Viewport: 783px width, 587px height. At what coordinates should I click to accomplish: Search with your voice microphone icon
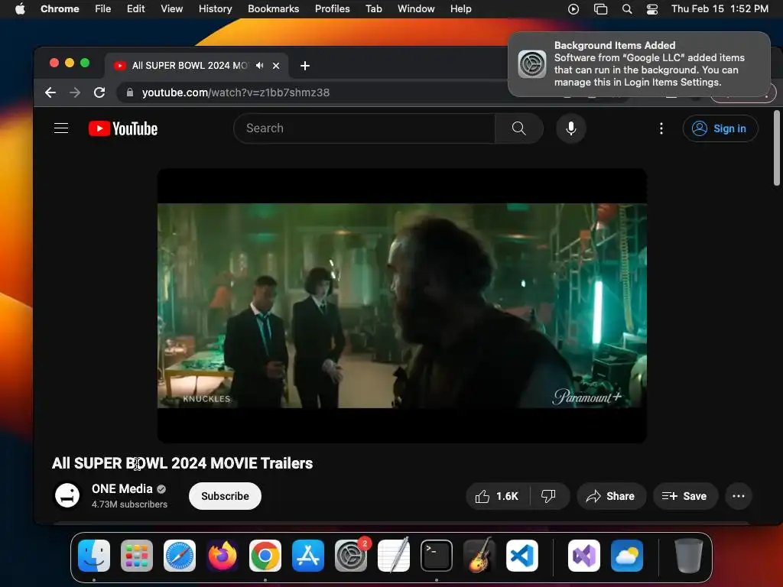(x=570, y=128)
